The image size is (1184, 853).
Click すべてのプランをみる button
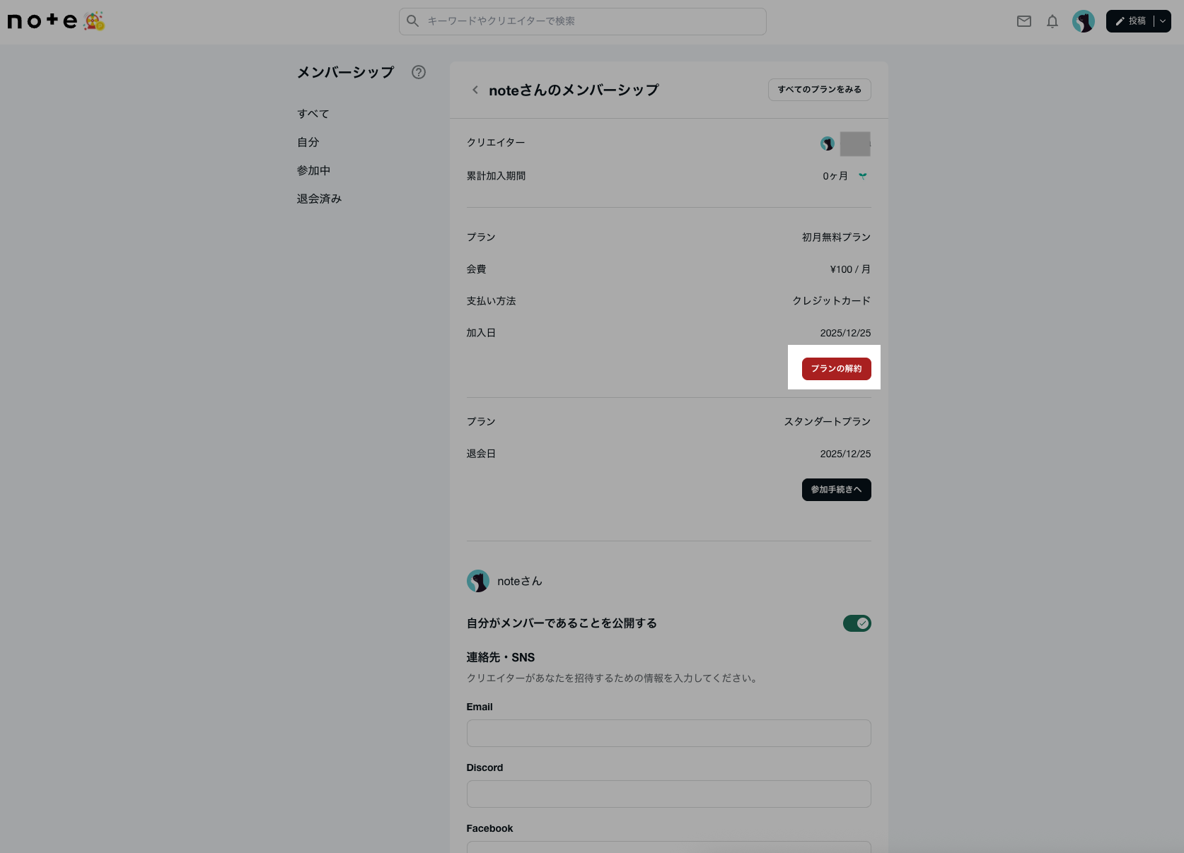(x=820, y=90)
